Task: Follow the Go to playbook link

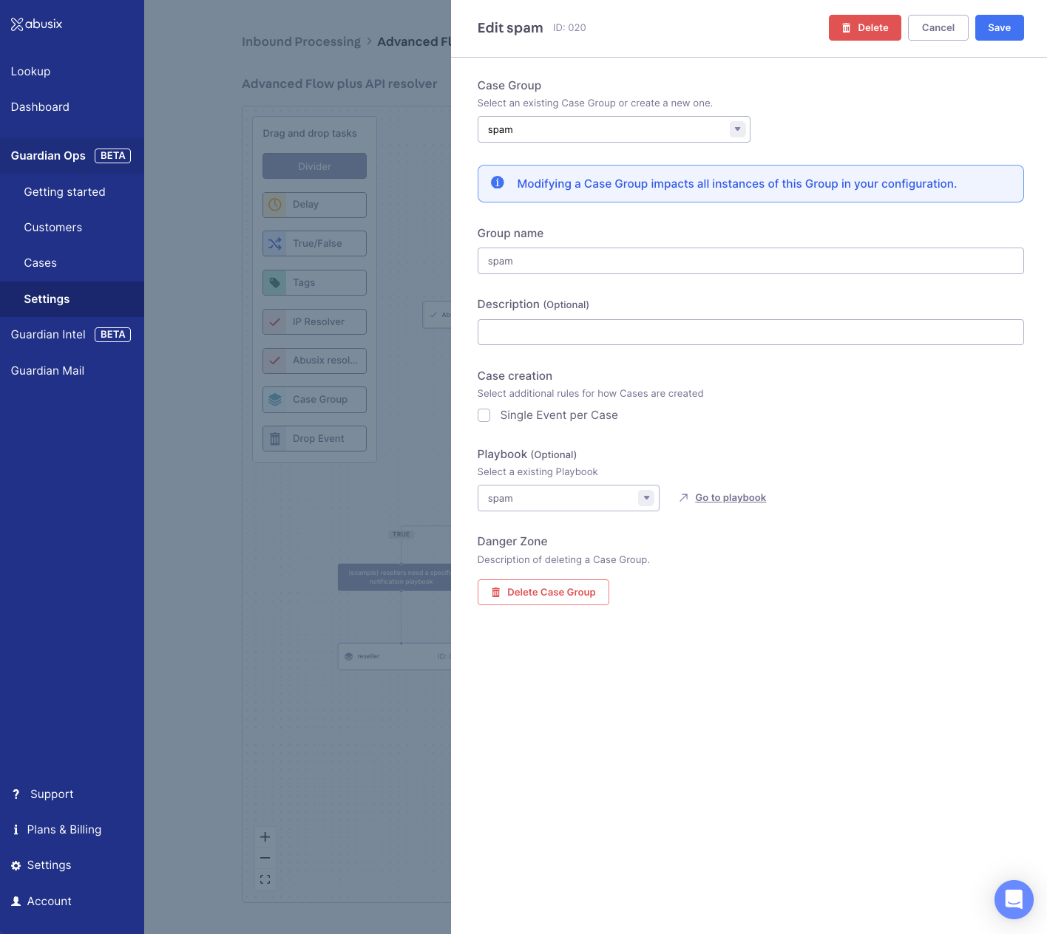Action: click(731, 498)
